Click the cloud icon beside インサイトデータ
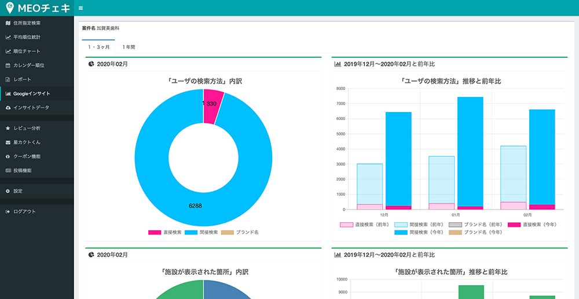The image size is (579, 299). point(8,107)
